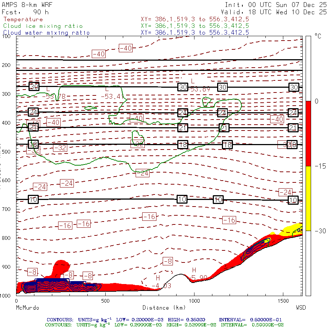This screenshot has height=329, width=329.
Task: Click the green CONTOURS units line at bottom
Action: 164,325
